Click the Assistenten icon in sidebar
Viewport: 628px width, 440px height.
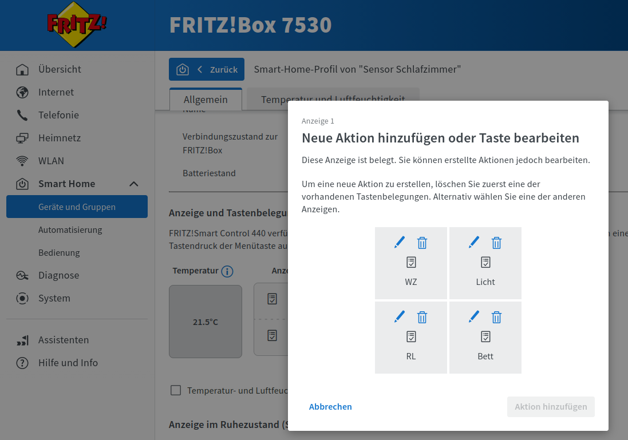click(22, 340)
